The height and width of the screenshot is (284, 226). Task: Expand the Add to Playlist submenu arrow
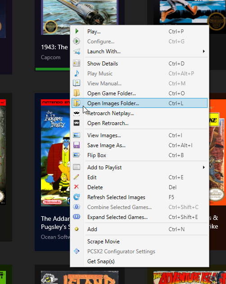(204, 168)
